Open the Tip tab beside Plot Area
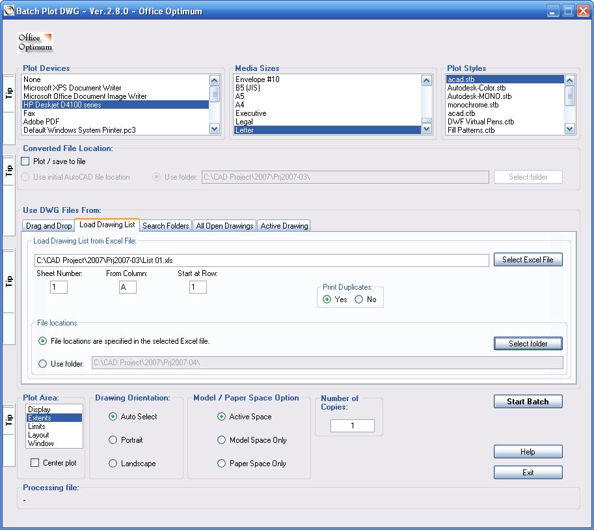 tap(8, 420)
